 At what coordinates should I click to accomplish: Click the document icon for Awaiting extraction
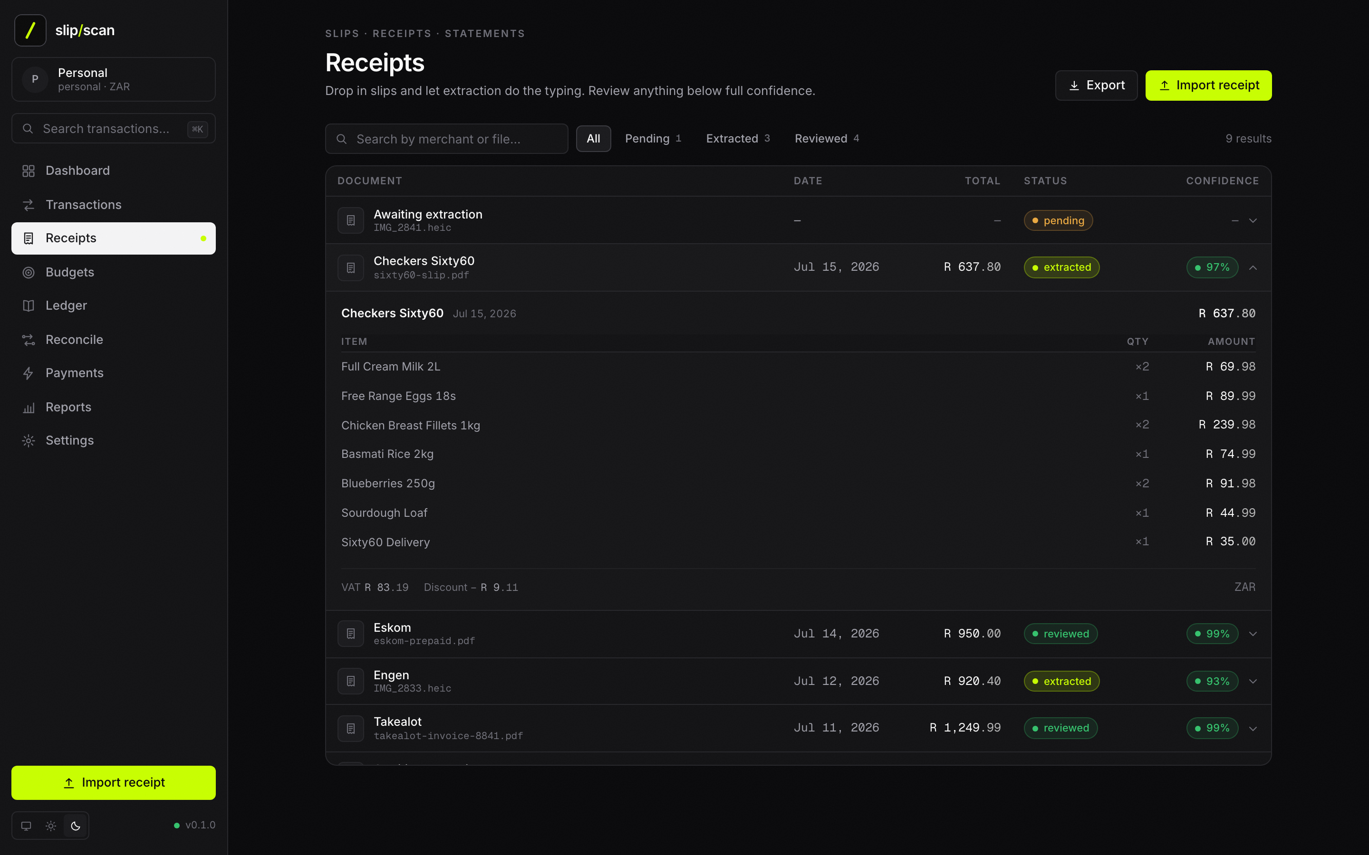(351, 220)
